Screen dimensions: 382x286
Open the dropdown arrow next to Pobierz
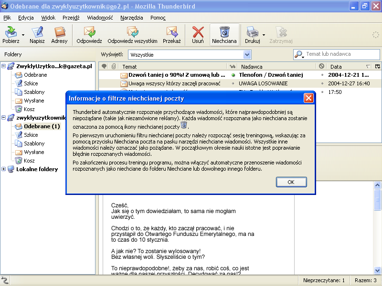(23, 35)
